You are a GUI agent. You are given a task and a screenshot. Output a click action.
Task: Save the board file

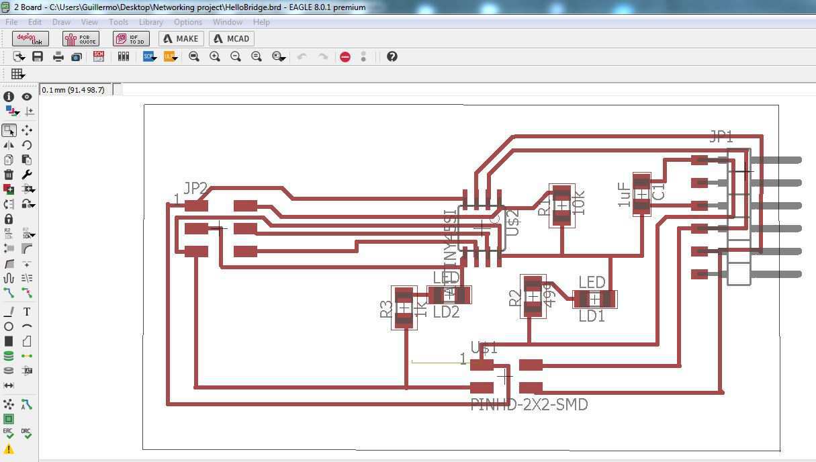click(x=38, y=57)
